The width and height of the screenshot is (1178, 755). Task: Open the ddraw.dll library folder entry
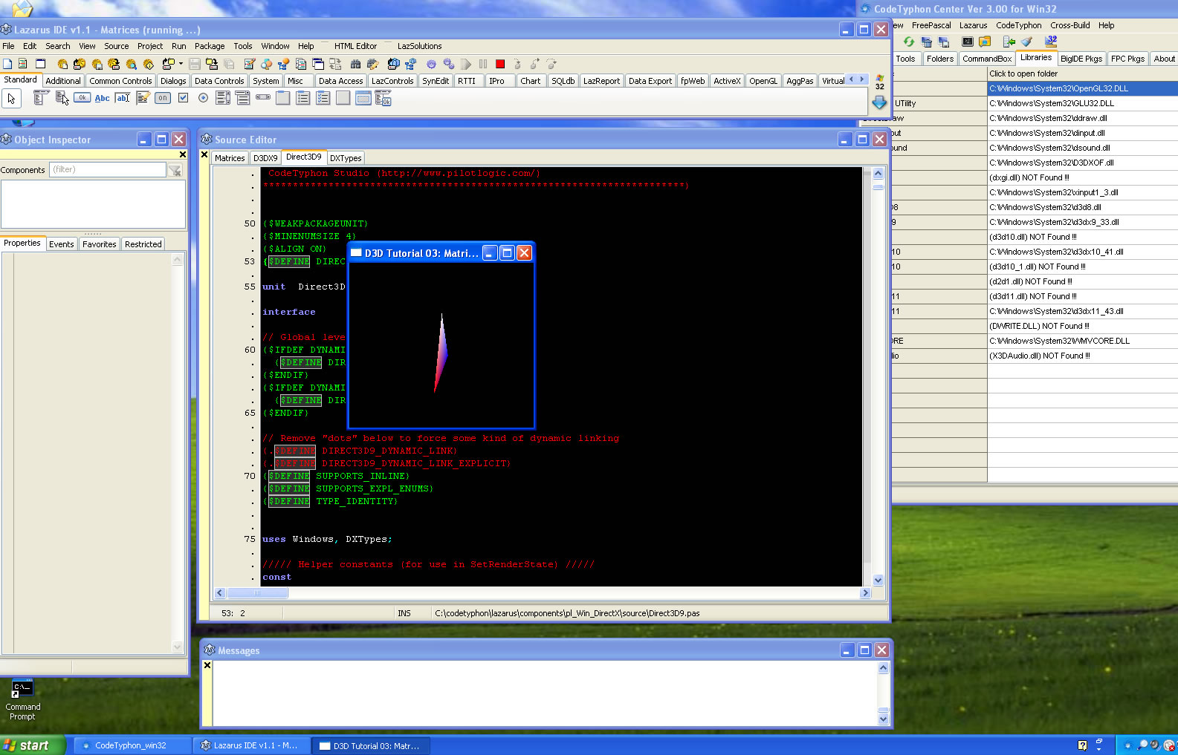1048,118
